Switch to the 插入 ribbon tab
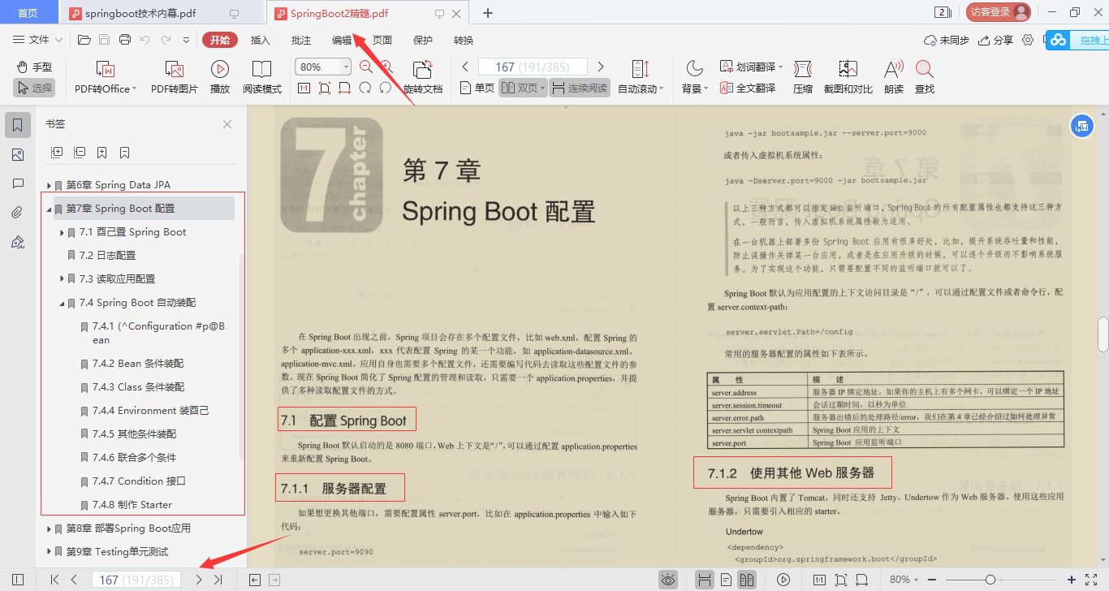Screen dimensions: 1109x591 pos(261,40)
